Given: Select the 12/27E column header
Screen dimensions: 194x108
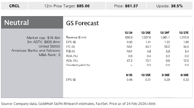Looking at the screenshot, I should tap(184, 32).
